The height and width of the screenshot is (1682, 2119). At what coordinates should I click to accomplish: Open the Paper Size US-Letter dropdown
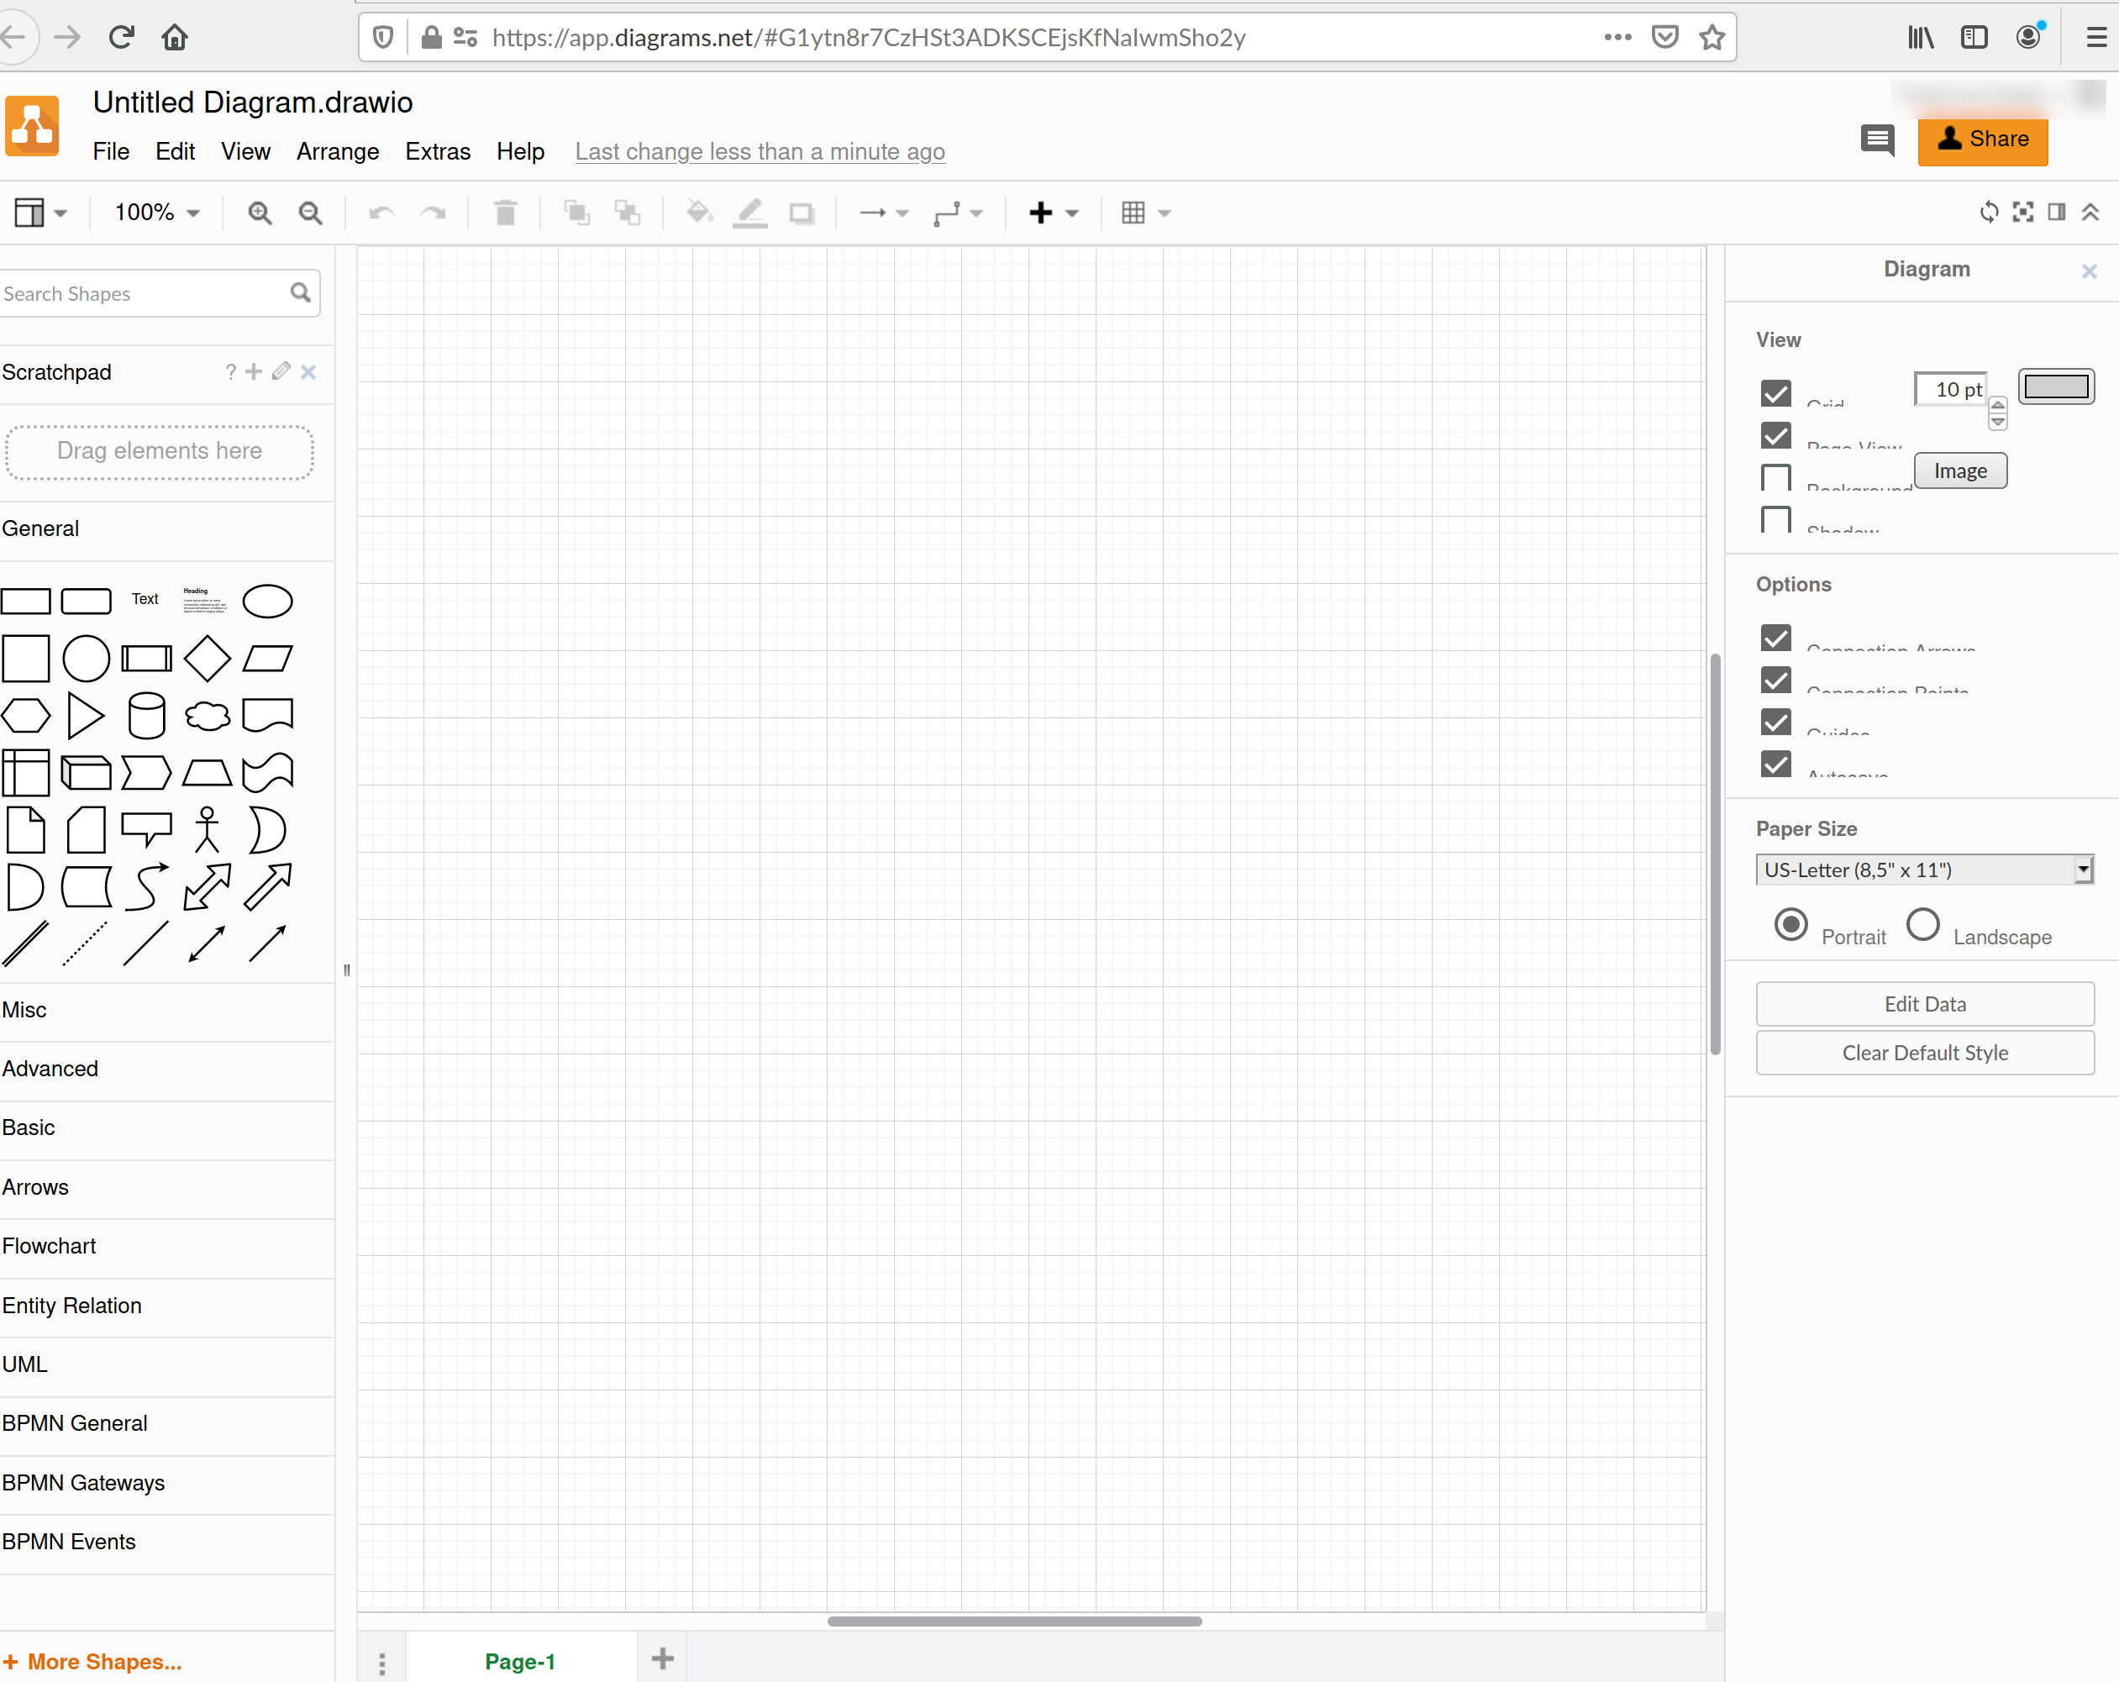click(x=1924, y=870)
